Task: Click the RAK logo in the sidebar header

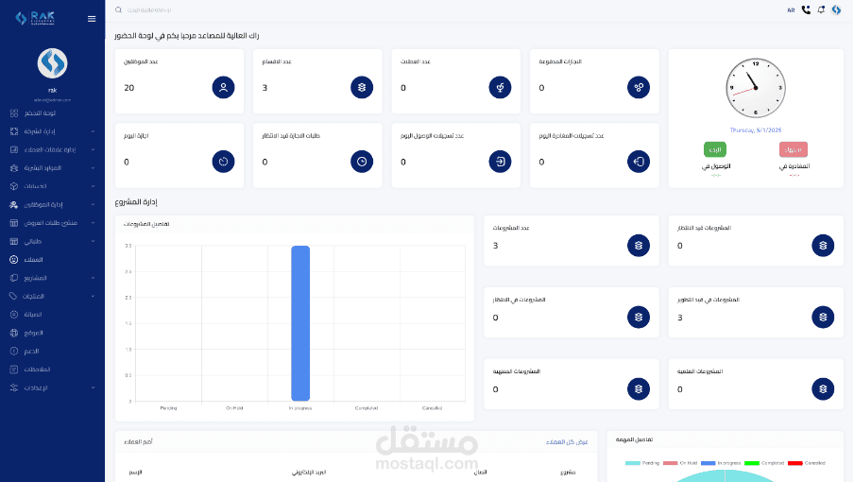Action: pyautogui.click(x=35, y=18)
